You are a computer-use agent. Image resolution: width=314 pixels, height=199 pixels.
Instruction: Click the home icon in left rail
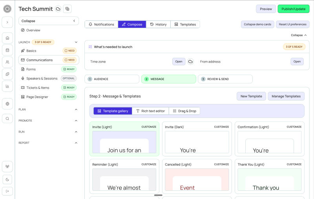tap(7, 38)
